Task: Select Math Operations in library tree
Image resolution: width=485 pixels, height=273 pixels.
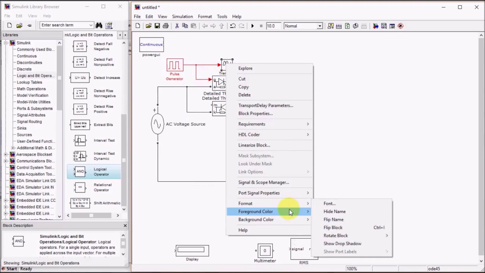Action: tap(31, 89)
